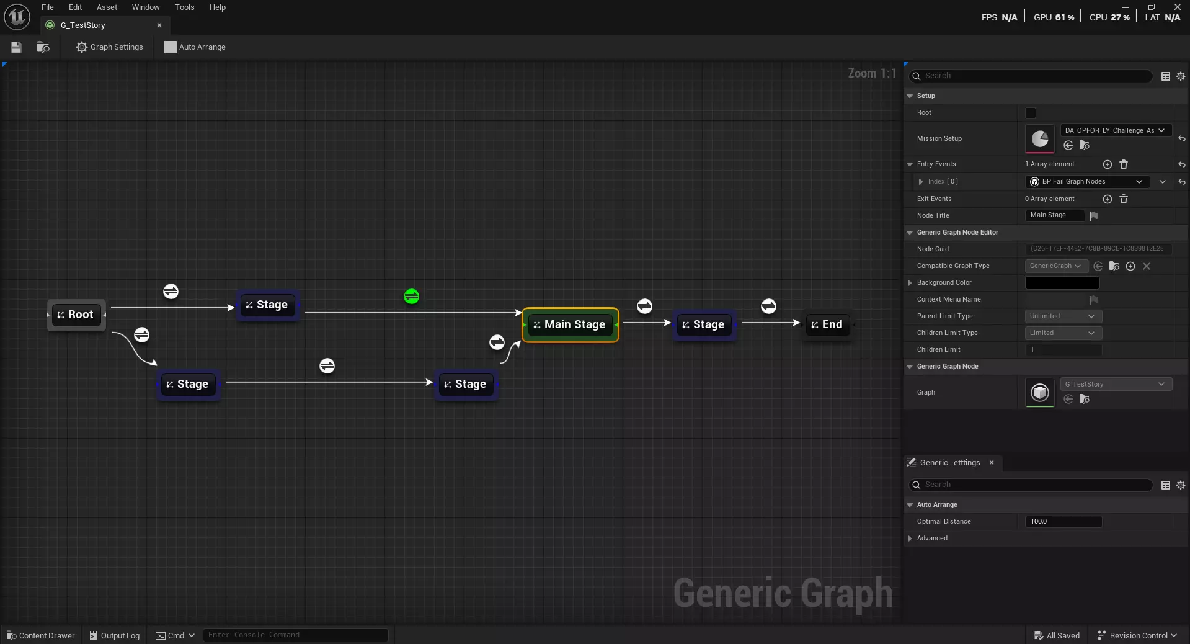
Task: Open the Asset menu
Action: coord(107,7)
